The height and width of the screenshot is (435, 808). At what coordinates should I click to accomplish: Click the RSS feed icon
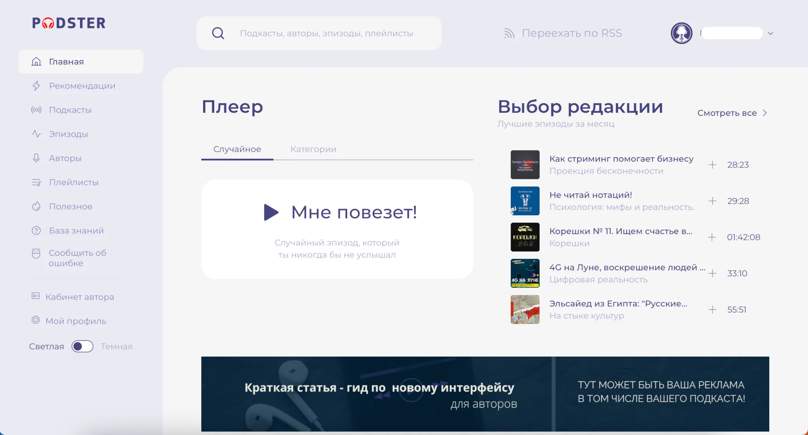pos(509,33)
